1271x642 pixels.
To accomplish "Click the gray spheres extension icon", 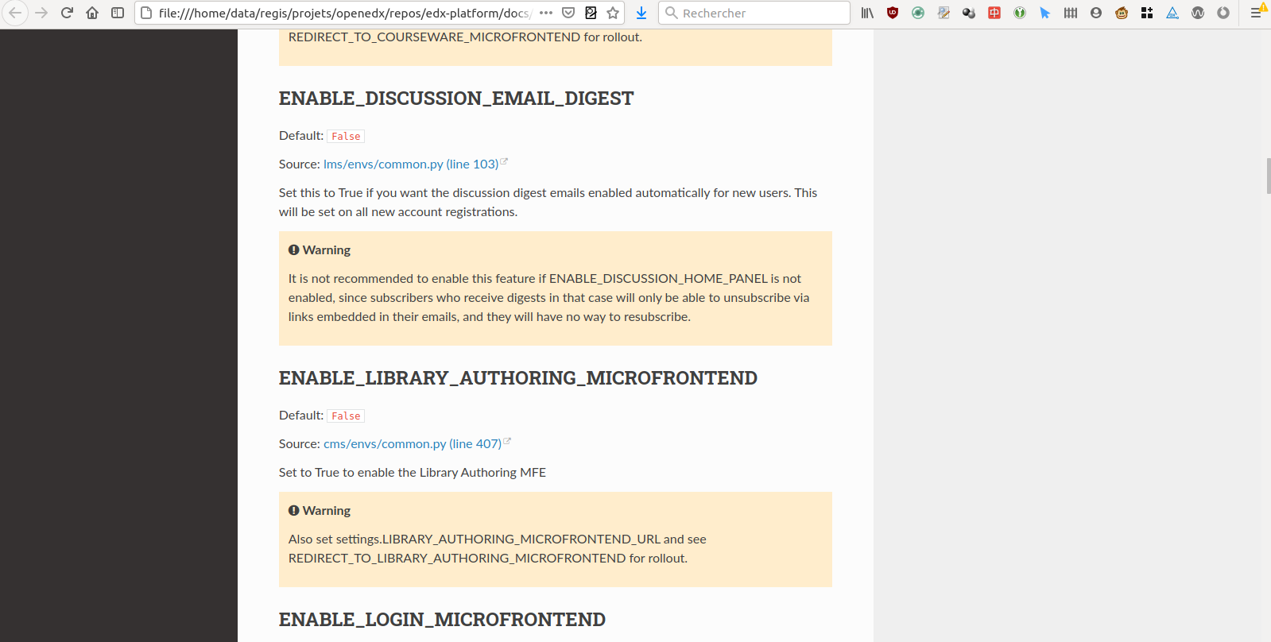I will pyautogui.click(x=969, y=13).
